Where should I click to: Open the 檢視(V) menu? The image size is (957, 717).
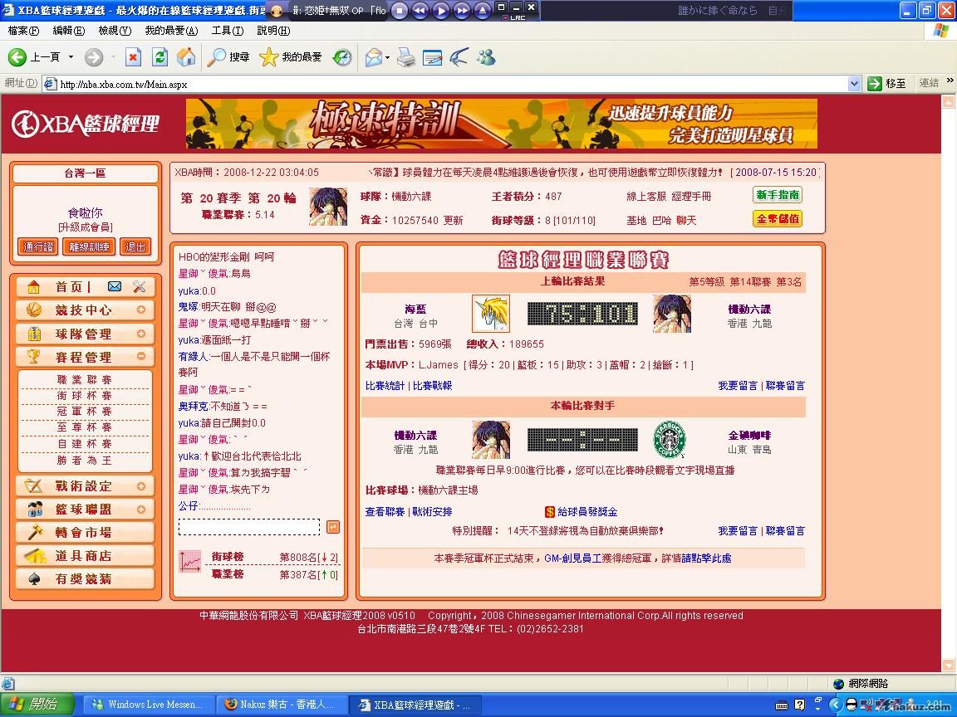coord(115,31)
